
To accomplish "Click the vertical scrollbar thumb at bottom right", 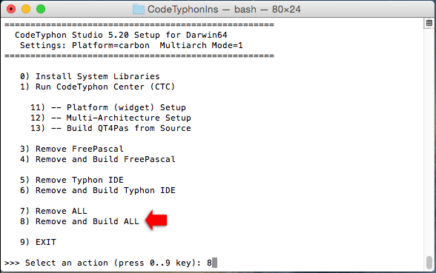I will [429, 263].
